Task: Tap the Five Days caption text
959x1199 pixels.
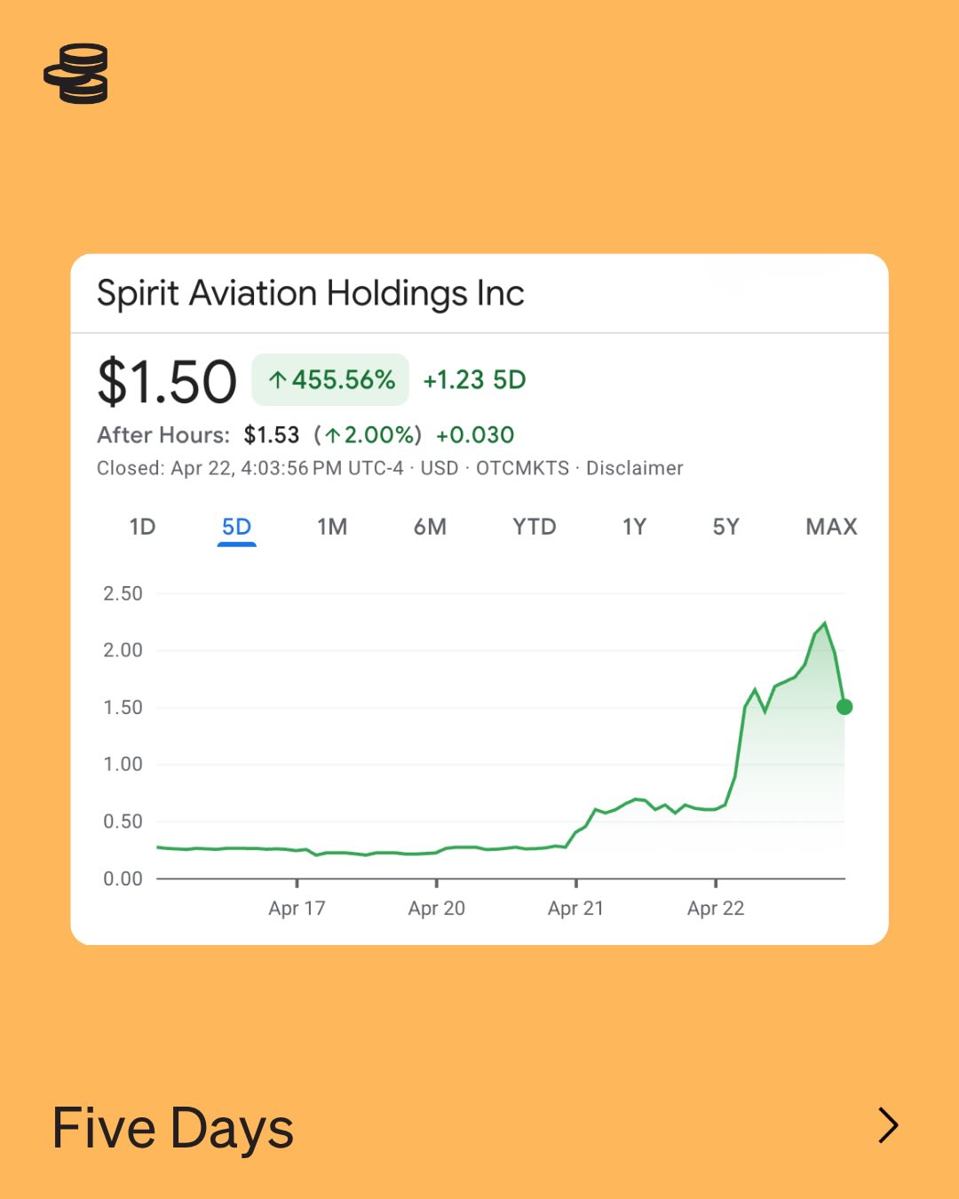Action: [x=173, y=1128]
